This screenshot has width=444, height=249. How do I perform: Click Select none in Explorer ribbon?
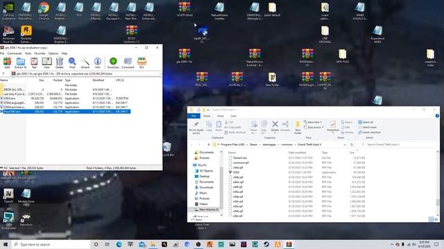367,127
